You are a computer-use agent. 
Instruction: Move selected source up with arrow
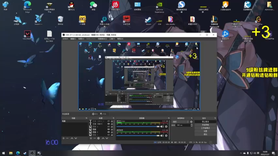[103, 138]
